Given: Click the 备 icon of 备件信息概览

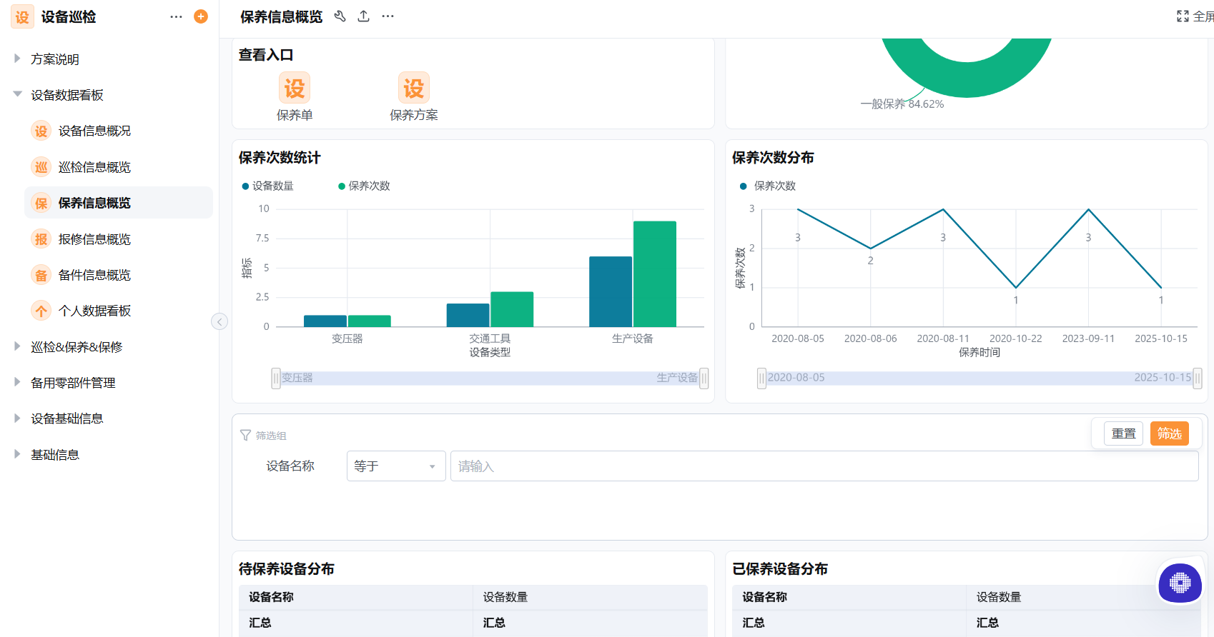Looking at the screenshot, I should (x=41, y=275).
